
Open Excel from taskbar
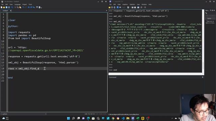[138, 118]
